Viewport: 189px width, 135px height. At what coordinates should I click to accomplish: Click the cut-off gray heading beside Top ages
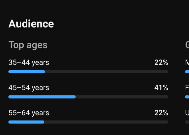point(187,45)
